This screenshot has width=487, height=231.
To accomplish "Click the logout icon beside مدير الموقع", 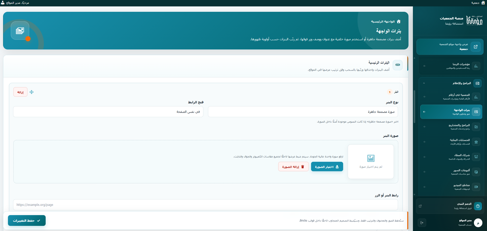I will tap(422, 223).
